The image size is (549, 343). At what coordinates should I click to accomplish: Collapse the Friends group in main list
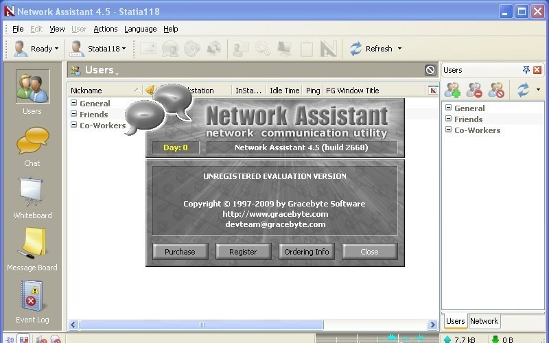click(74, 113)
